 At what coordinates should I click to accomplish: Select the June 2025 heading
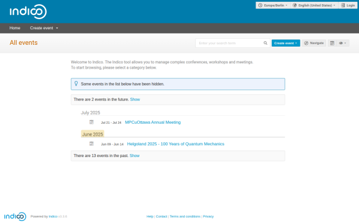[93, 134]
